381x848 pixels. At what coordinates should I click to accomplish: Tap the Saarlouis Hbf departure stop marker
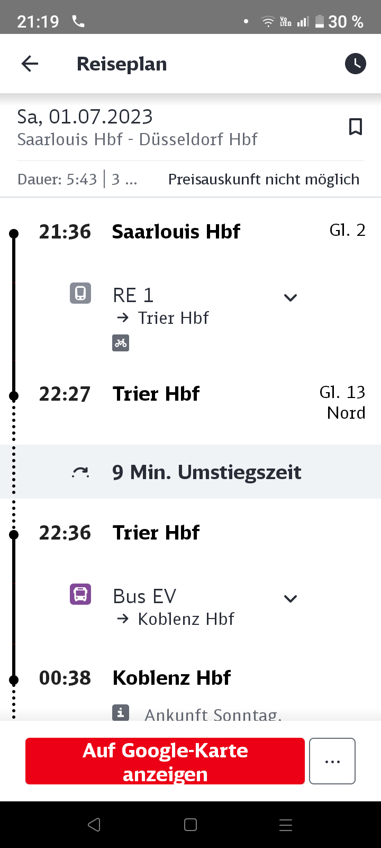[13, 233]
